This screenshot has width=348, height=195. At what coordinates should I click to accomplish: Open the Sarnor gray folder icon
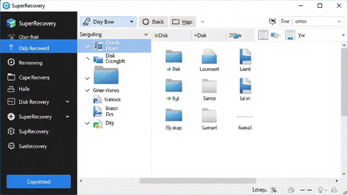click(209, 86)
